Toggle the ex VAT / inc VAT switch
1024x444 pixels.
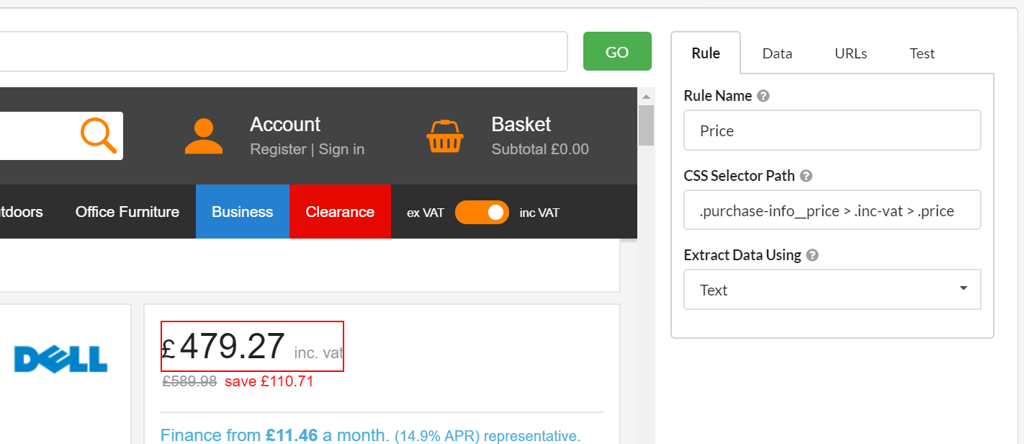pyautogui.click(x=482, y=212)
